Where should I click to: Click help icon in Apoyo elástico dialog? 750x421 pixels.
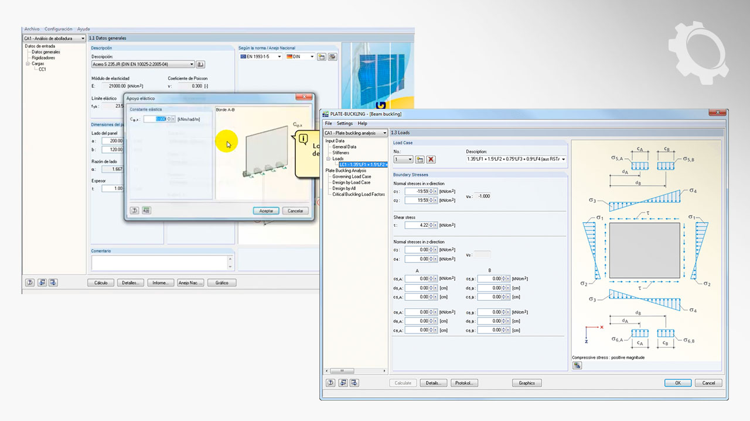134,210
